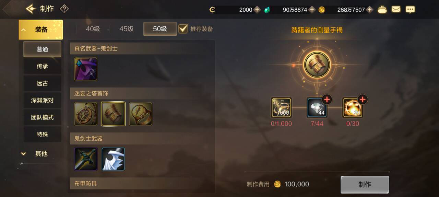Click the dark sword 鬼剑士武器 icon

(86, 159)
